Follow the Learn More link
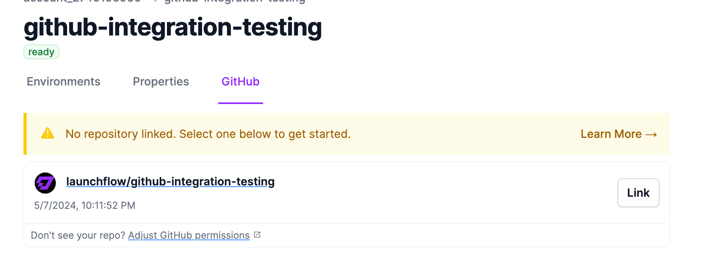The image size is (704, 279). [611, 134]
